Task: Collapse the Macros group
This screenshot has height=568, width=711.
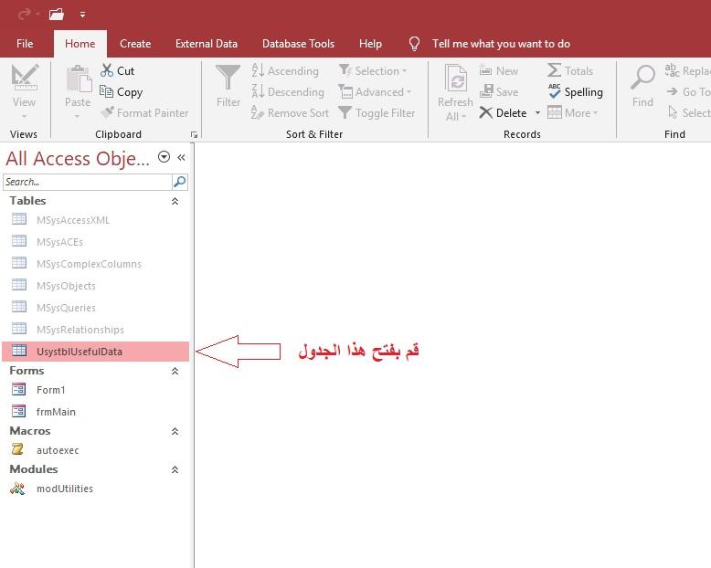Action: (175, 431)
